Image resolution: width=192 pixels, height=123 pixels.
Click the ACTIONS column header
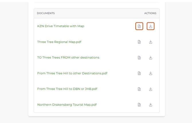150,13
